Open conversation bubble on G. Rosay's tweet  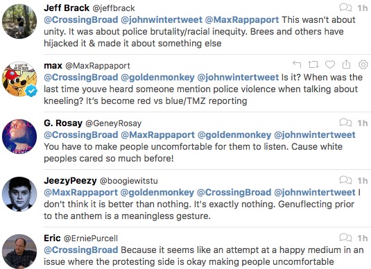tap(345, 123)
